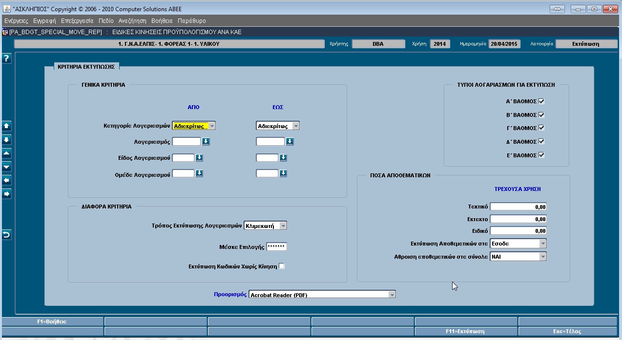Click the return/undo sidebar icon

[6, 235]
